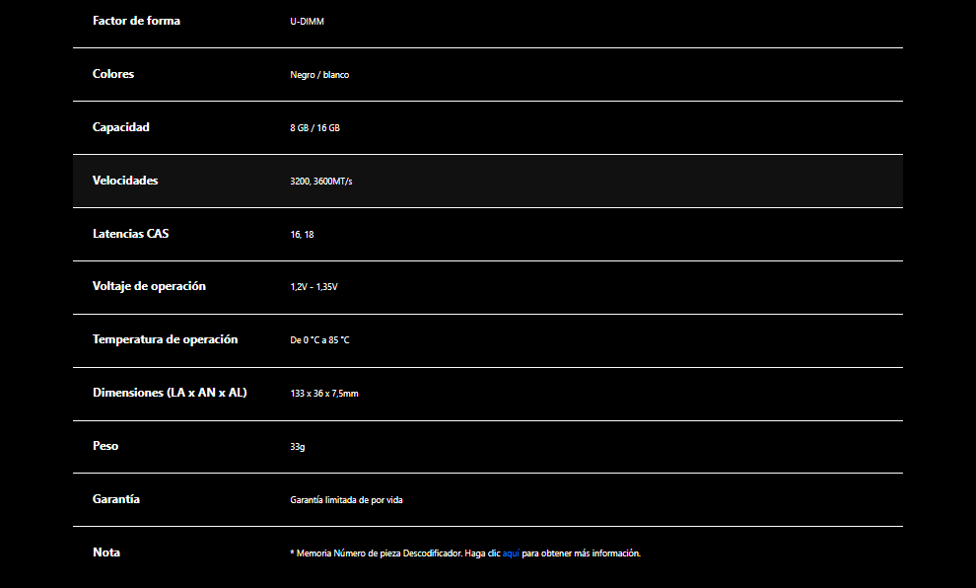976x588 pixels.
Task: Click the '8 GB / 16 GB' value
Action: tap(314, 128)
